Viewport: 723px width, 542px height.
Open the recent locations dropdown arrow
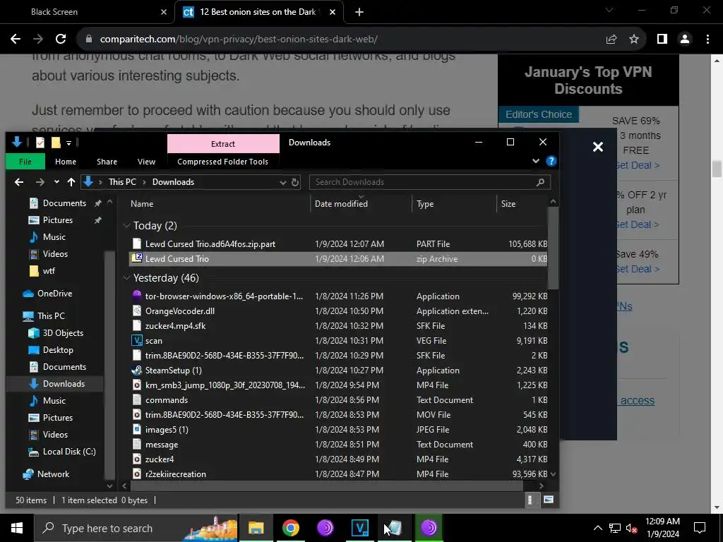(x=56, y=182)
